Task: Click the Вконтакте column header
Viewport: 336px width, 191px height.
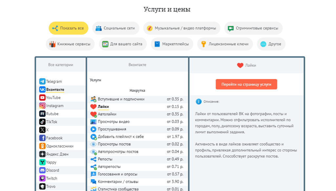Action: (137, 65)
